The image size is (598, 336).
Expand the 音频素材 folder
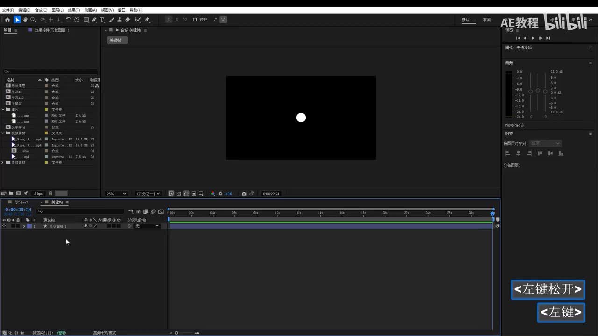pos(3,163)
